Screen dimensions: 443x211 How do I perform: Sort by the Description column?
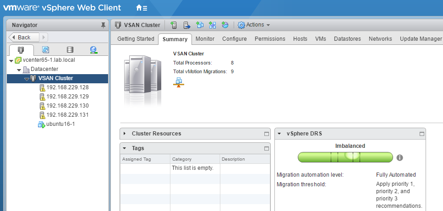pyautogui.click(x=245, y=159)
